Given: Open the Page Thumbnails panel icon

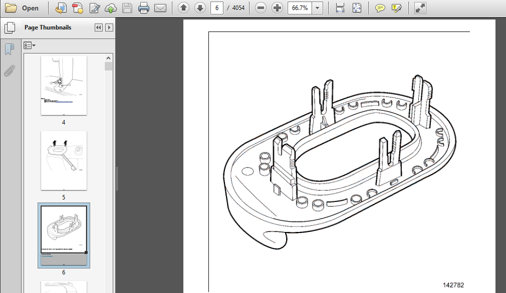Looking at the screenshot, I should [x=10, y=27].
